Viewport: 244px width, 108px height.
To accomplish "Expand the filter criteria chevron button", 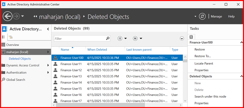I will tap(182, 38).
